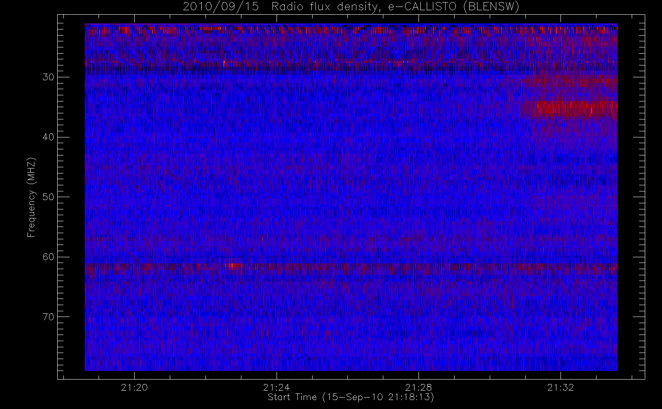Click the "Frequency (MHZ)" axis label
Screen dimensions: 662x409
point(31,197)
